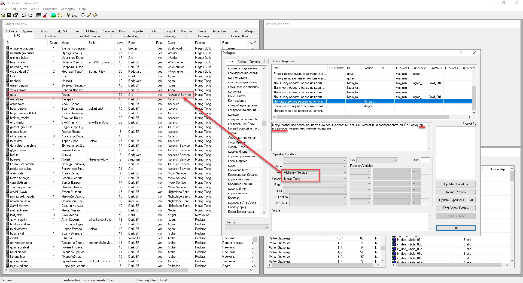Open the Cell condition dropdown
The width and height of the screenshot is (523, 283).
315,191
